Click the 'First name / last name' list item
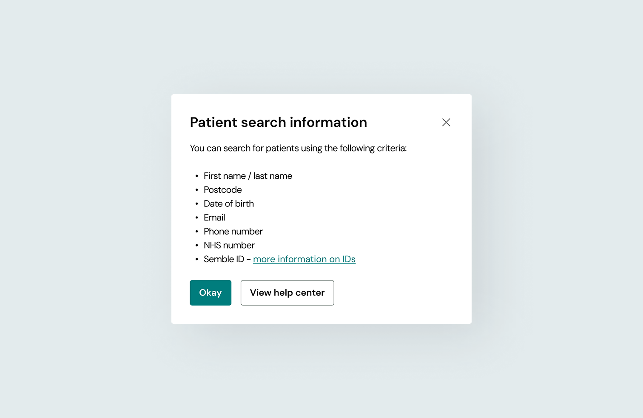 pyautogui.click(x=248, y=176)
